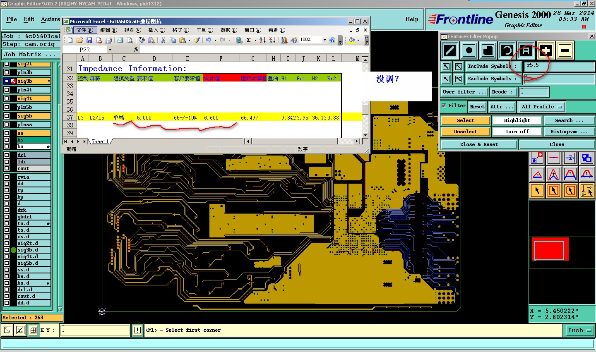Click add-symbol arrow beside Exclude Symbols

point(459,79)
